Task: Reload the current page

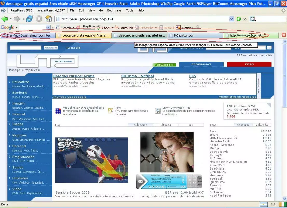Action: point(30,19)
